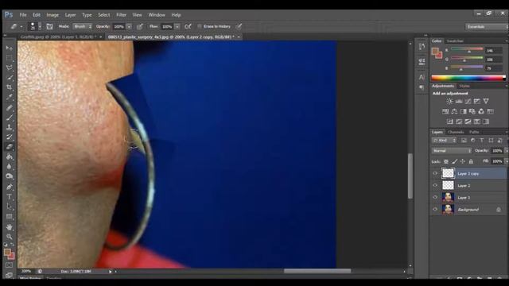Select the Clone Stamp tool
509x286 pixels.
click(10, 127)
